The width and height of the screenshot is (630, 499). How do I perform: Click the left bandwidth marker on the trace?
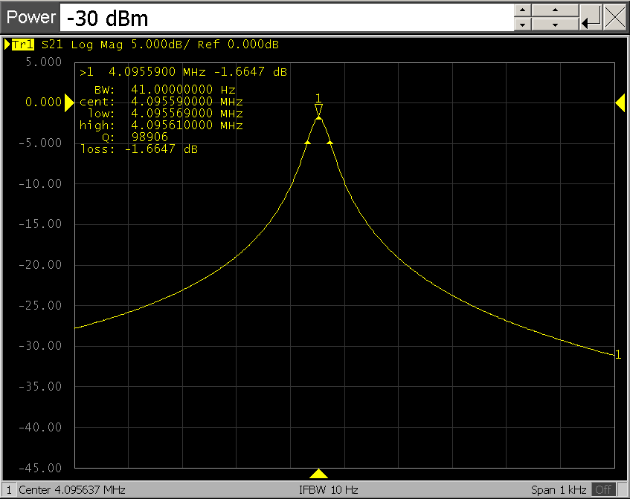pyautogui.click(x=307, y=141)
